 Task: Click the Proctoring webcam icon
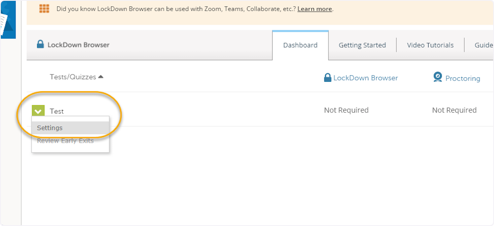point(438,77)
